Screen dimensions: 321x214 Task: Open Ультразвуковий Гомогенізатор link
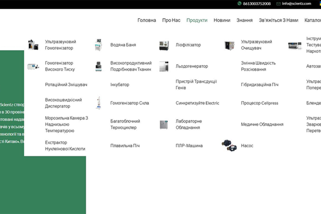tap(60, 45)
